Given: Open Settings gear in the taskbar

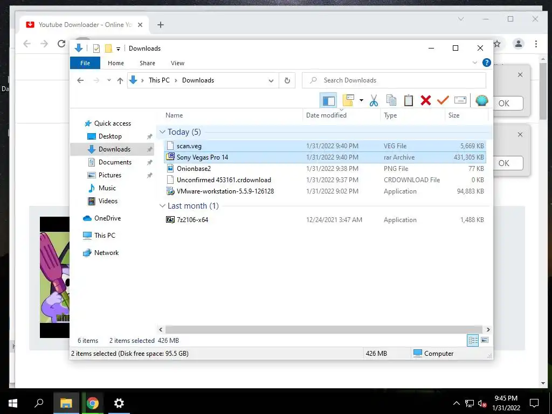Looking at the screenshot, I should click(119, 403).
